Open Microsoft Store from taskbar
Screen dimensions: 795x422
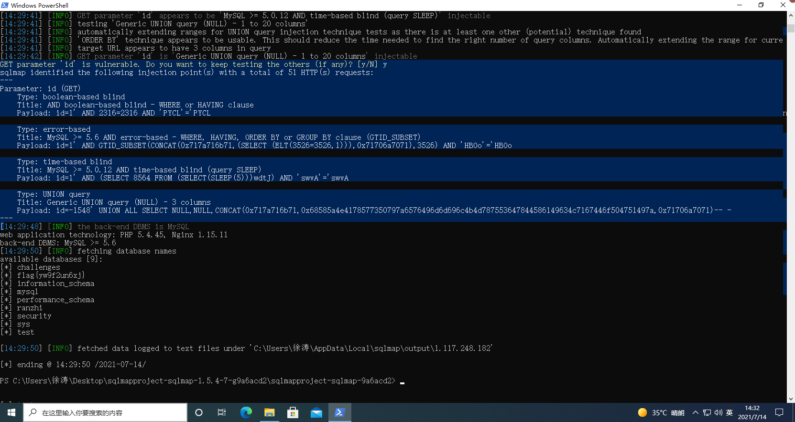(293, 412)
